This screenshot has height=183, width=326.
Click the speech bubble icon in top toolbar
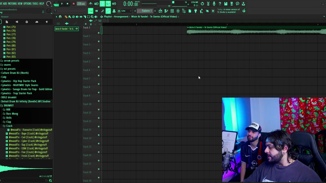point(237,4)
